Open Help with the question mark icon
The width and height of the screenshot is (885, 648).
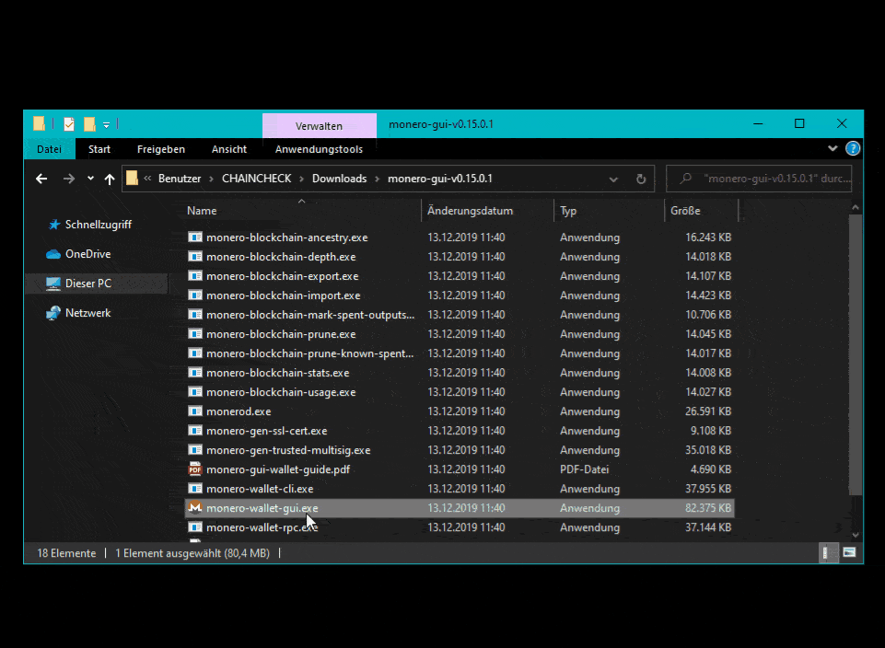point(853,148)
